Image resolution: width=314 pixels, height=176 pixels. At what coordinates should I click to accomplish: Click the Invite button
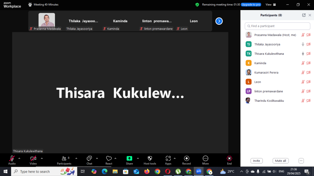[x=257, y=161]
